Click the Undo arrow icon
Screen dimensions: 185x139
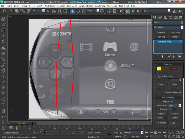pyautogui.click(x=4, y=11)
